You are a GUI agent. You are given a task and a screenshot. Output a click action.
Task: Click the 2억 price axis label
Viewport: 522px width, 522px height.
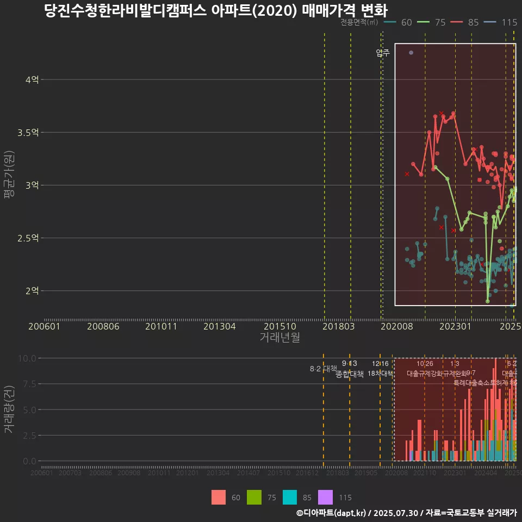32,290
